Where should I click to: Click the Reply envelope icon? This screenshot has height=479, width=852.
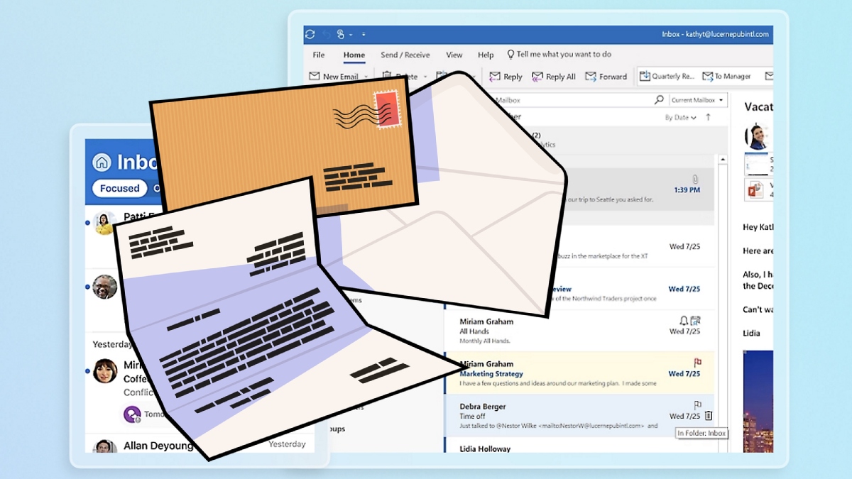[494, 77]
